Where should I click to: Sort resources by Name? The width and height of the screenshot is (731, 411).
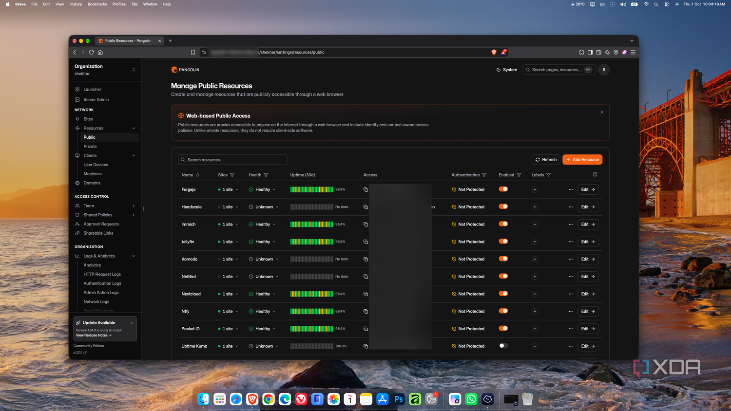tap(190, 175)
